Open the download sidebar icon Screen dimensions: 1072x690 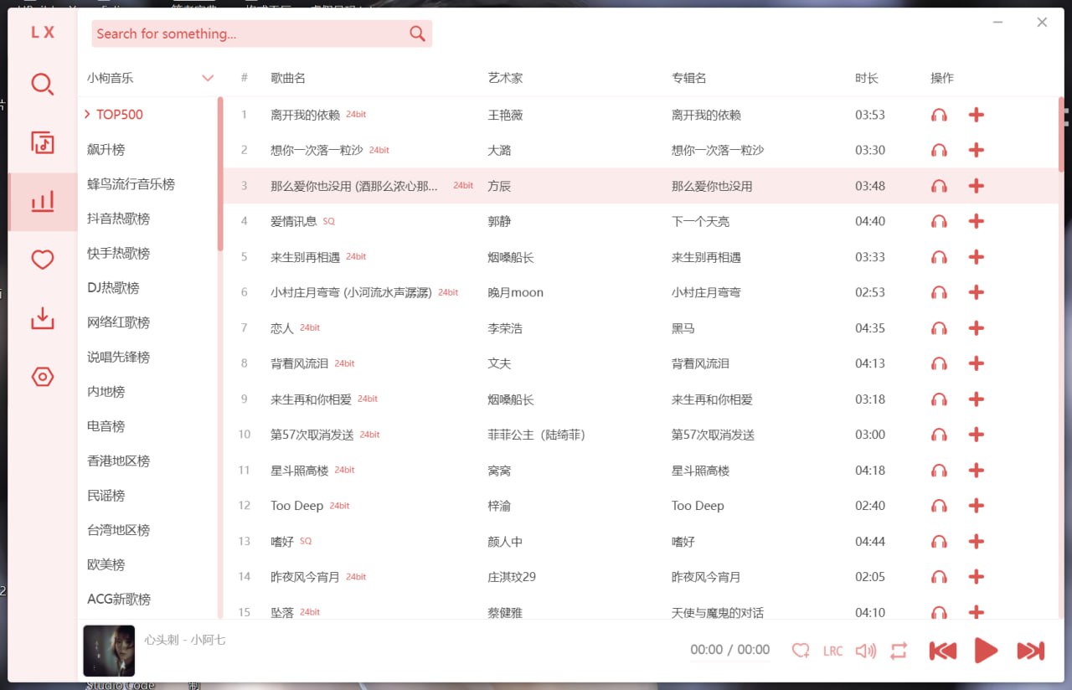43,318
